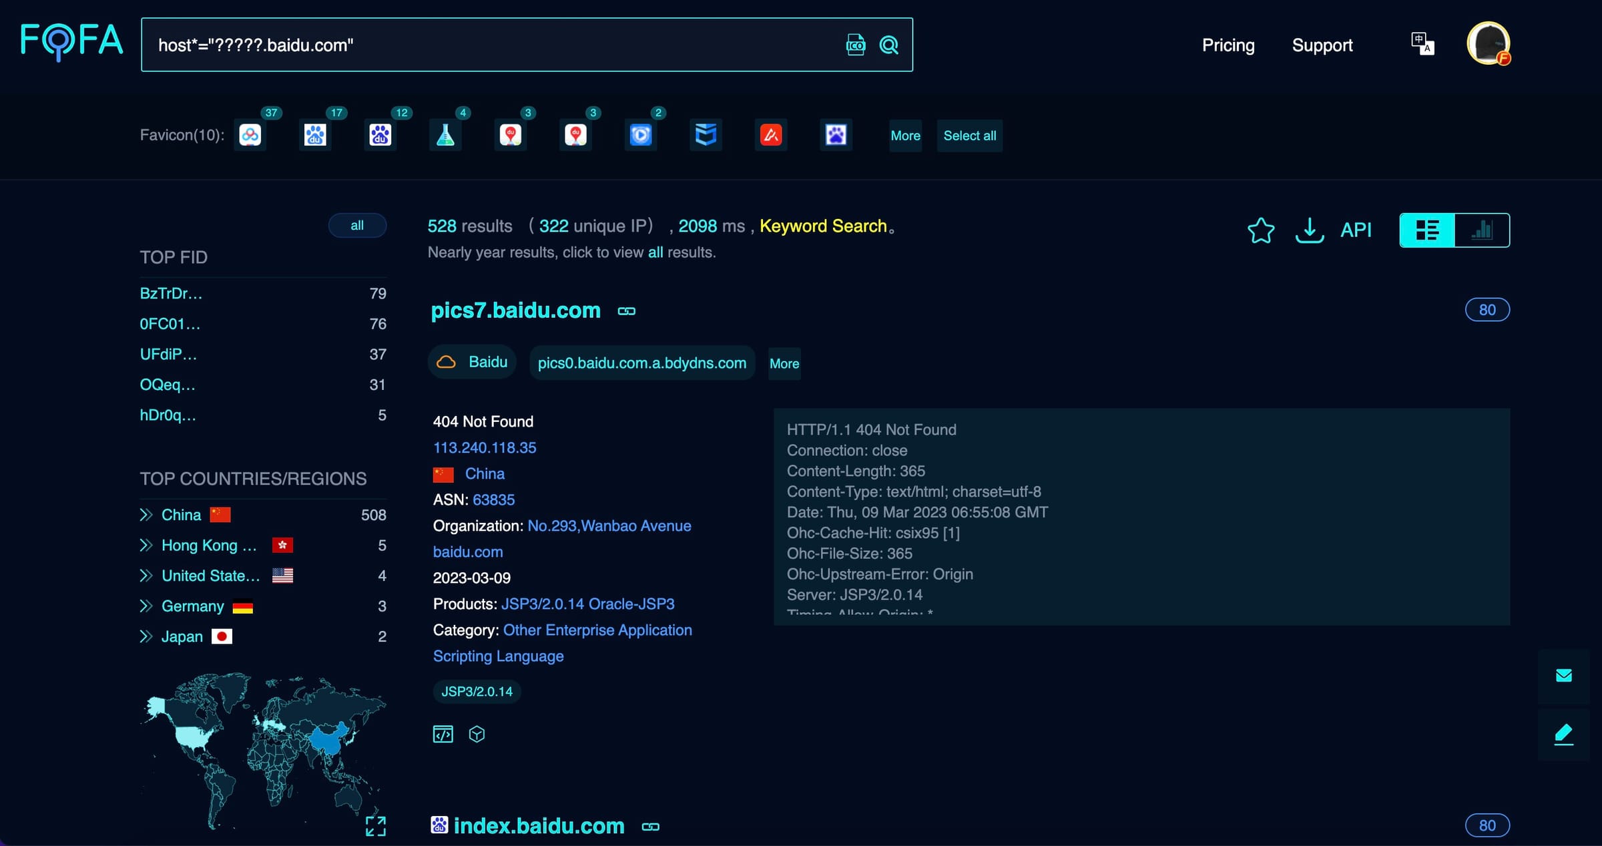Click the favicon search (ICO) icon in search bar
The width and height of the screenshot is (1602, 846).
point(855,45)
